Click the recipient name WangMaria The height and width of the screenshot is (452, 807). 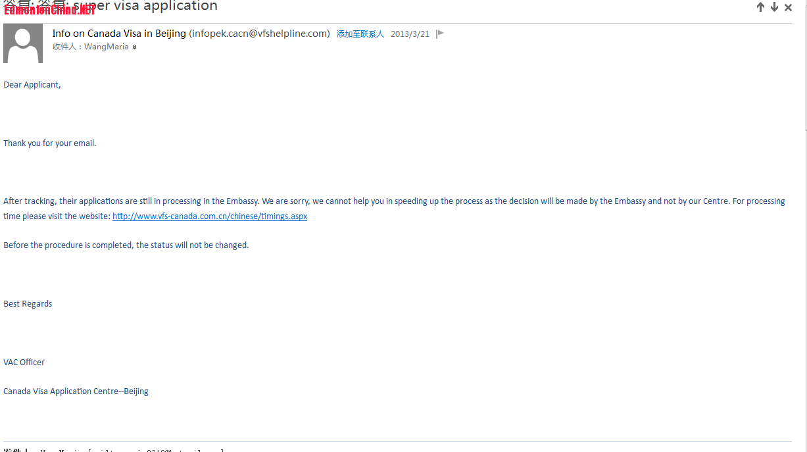coord(106,47)
